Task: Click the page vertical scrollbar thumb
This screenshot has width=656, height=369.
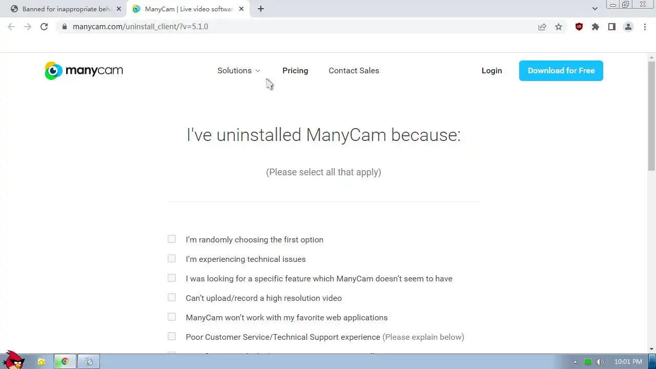Action: pos(651,115)
